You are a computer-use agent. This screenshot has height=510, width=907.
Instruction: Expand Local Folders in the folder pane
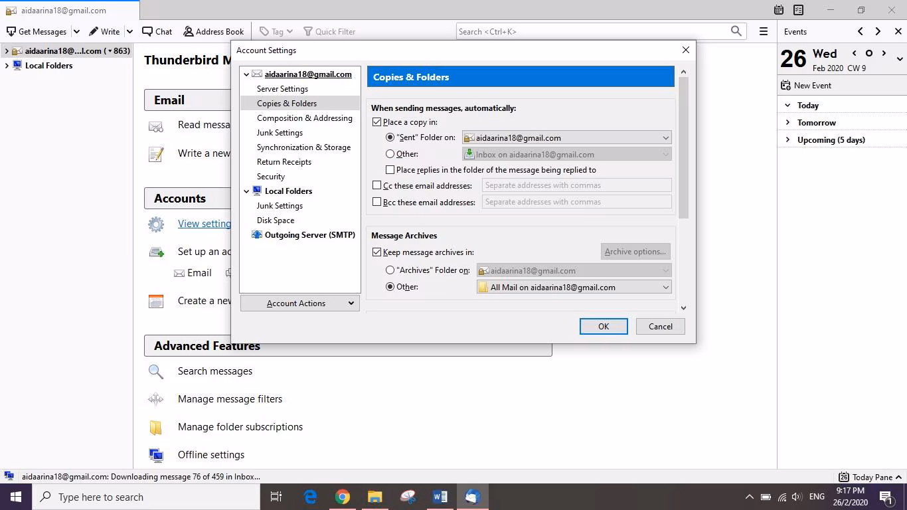click(7, 66)
